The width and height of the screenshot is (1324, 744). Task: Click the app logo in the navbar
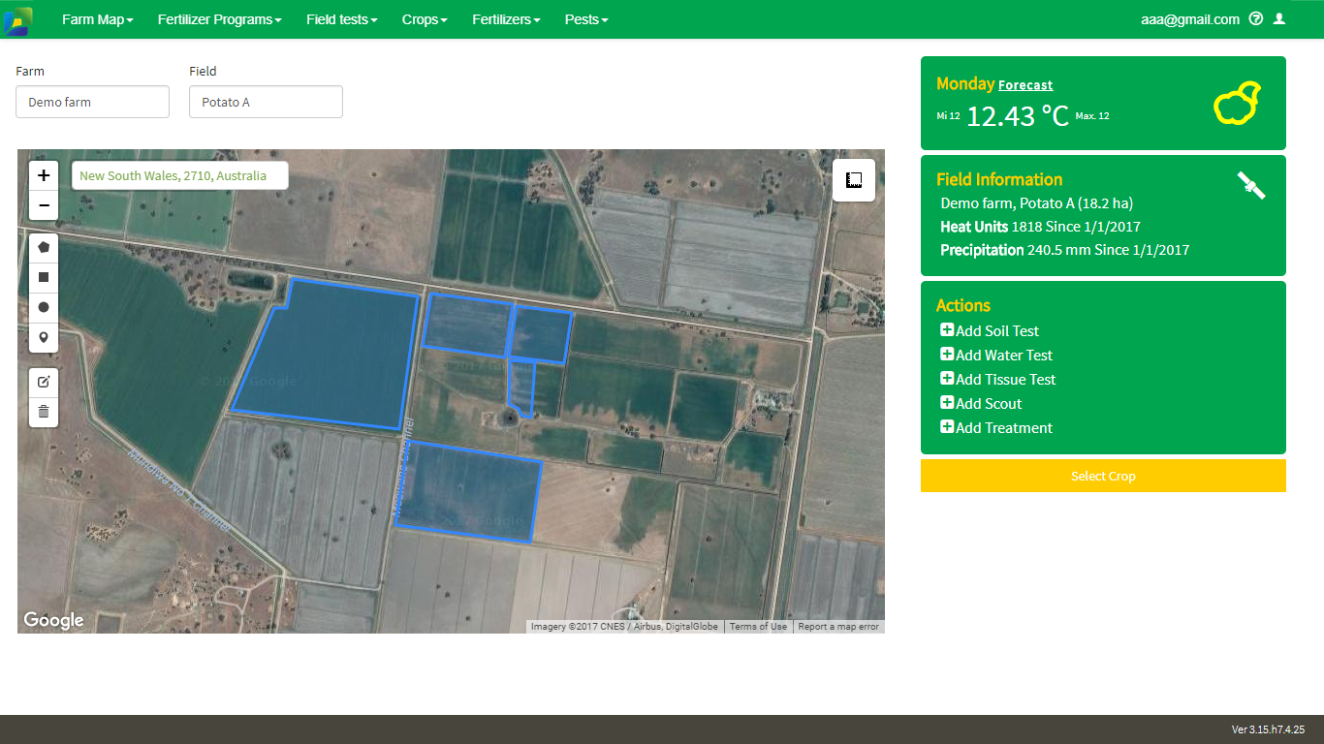(x=17, y=20)
